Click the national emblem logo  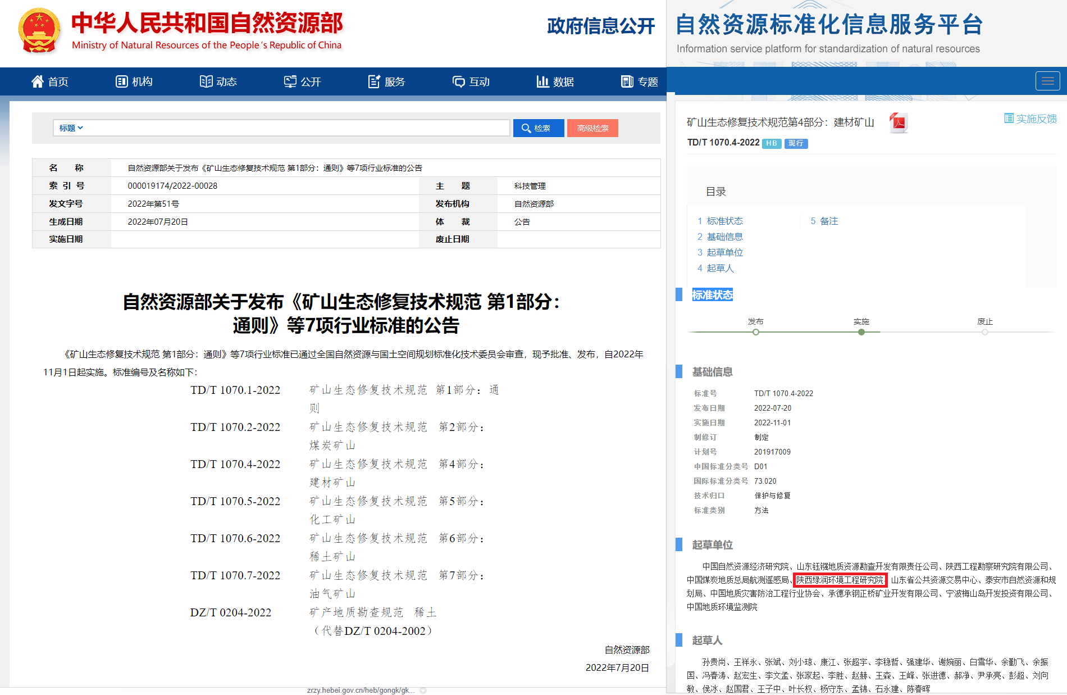pos(39,31)
